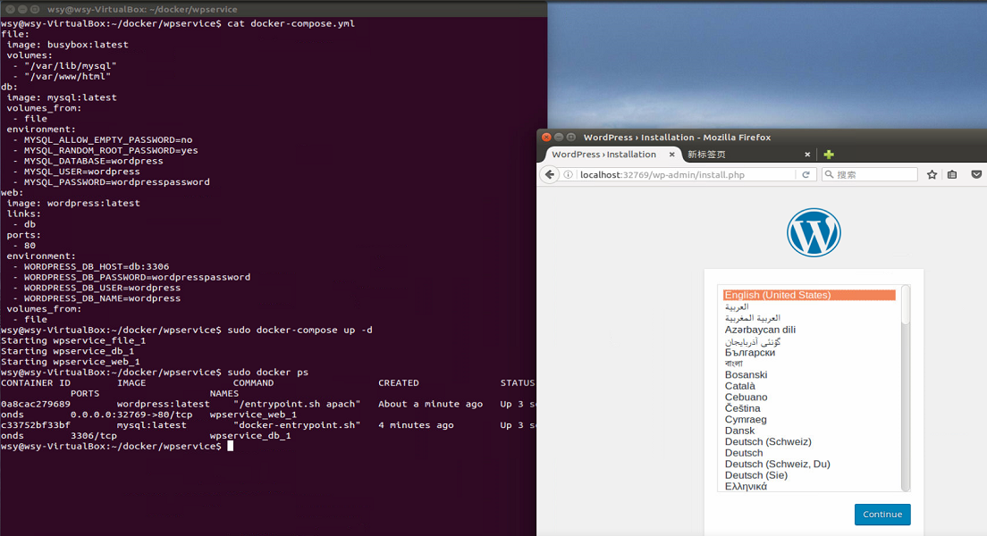Select Català language option
The height and width of the screenshot is (536, 987).
click(739, 386)
